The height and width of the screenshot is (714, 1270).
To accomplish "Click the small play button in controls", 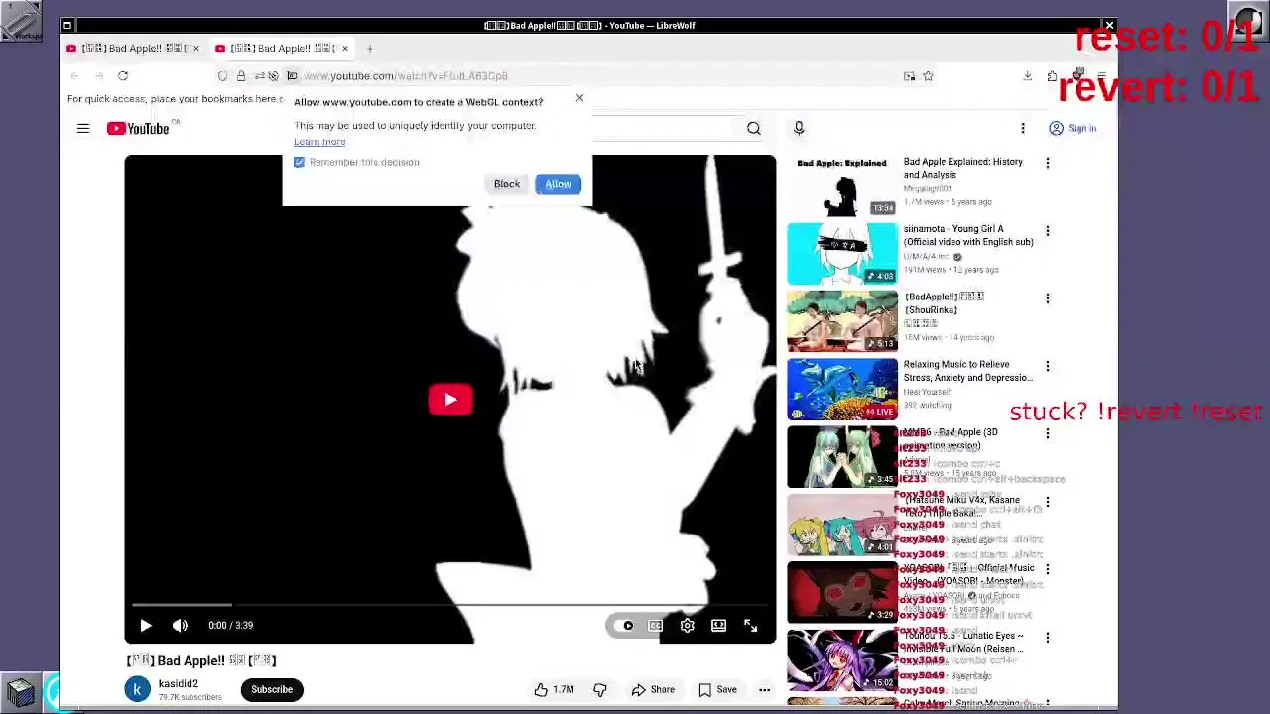I will pyautogui.click(x=145, y=625).
